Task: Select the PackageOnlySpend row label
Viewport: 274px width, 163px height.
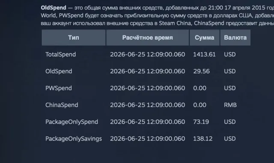Action: coord(71,122)
